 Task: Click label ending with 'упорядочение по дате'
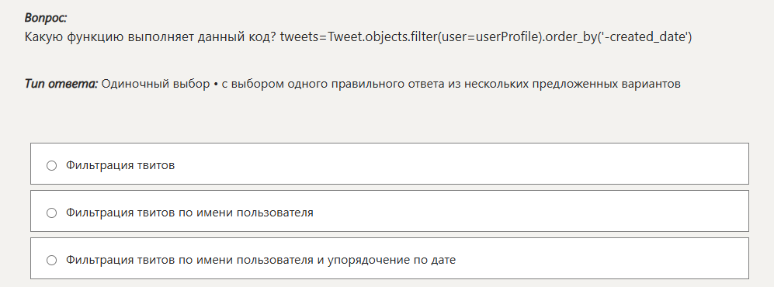point(261,260)
